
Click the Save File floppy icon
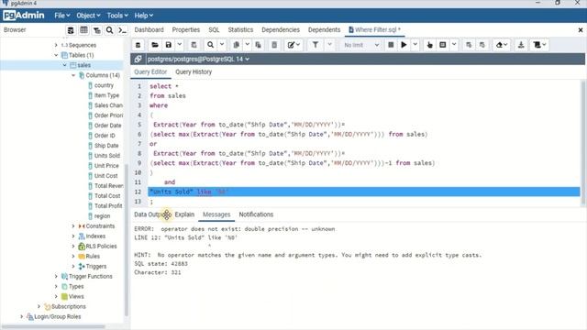click(169, 45)
